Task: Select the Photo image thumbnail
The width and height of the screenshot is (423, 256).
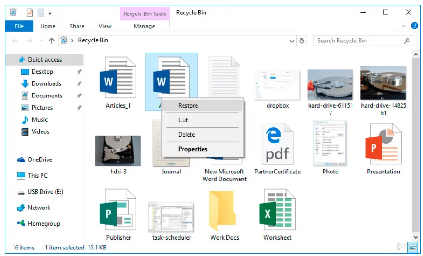Action: coord(330,143)
